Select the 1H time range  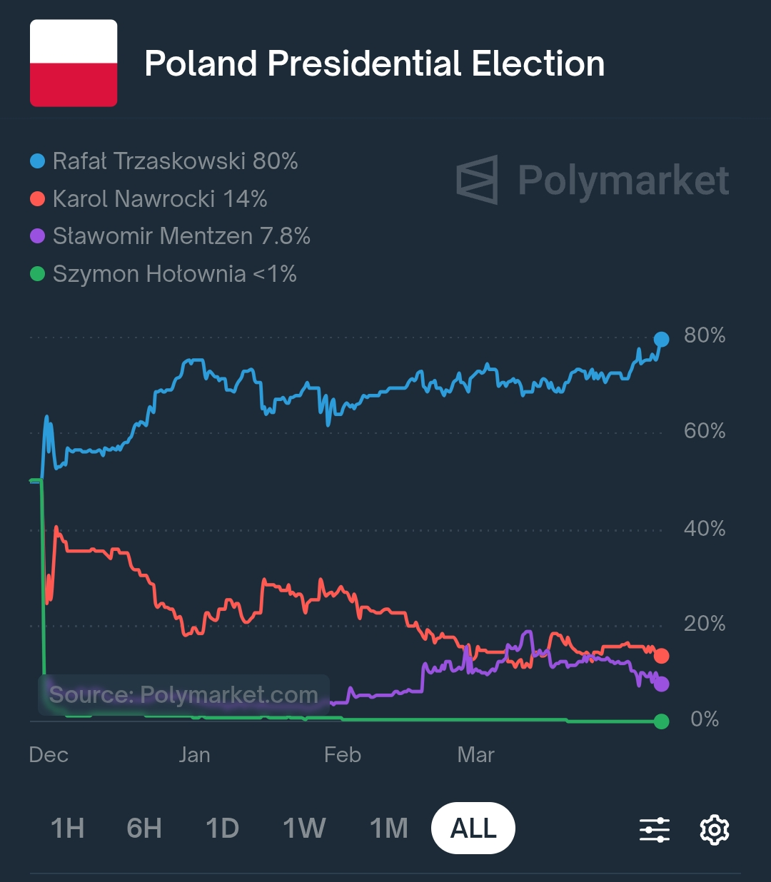68,828
